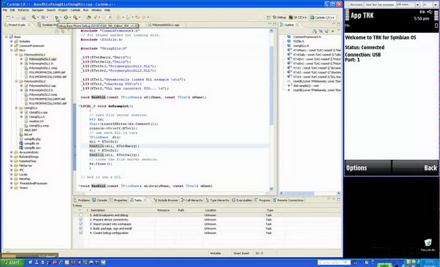Select usingdlls.pkg in Project Explorer
This screenshot has height=267, width=440.
[30, 139]
